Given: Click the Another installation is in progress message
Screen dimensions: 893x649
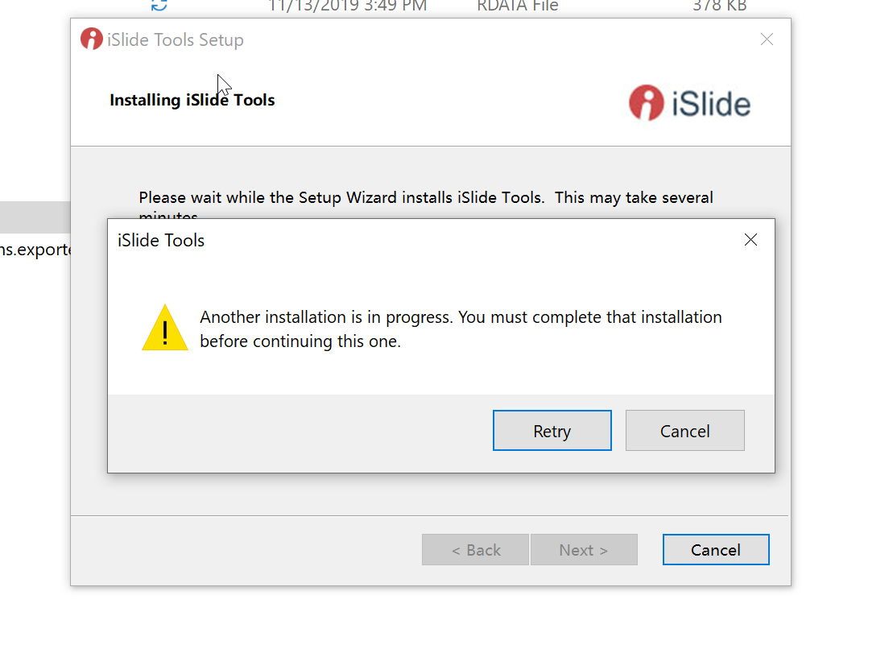Looking at the screenshot, I should coord(461,329).
